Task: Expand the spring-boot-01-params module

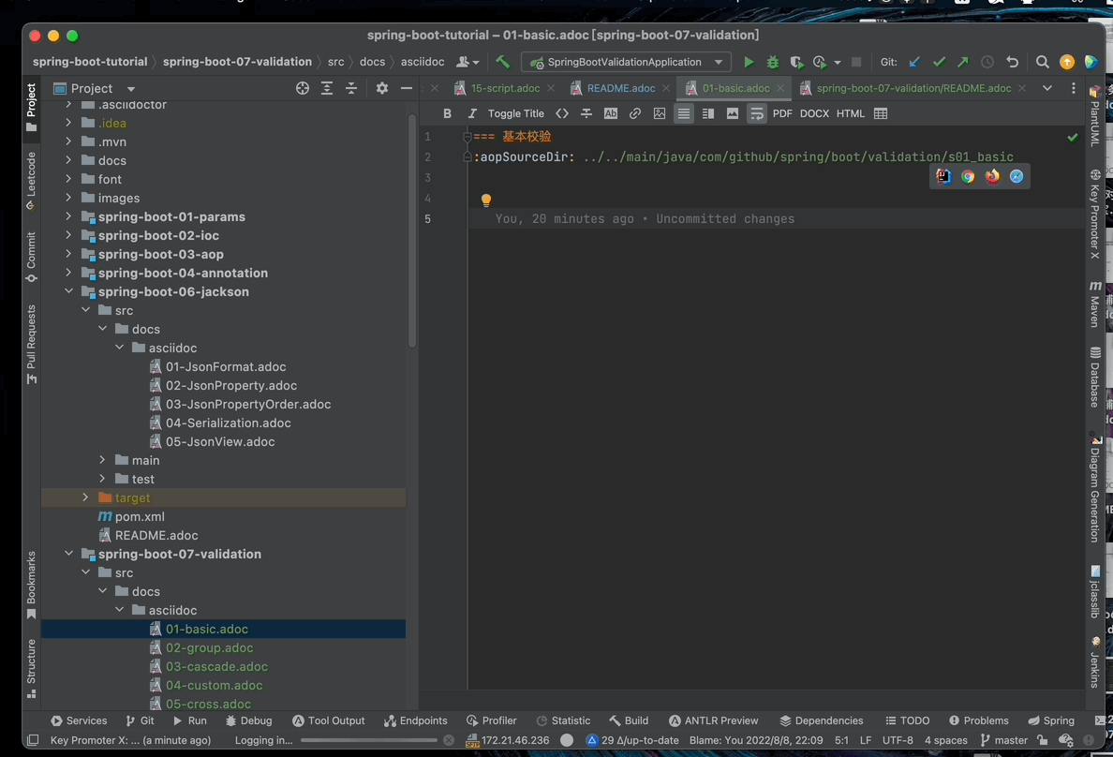Action: [68, 216]
